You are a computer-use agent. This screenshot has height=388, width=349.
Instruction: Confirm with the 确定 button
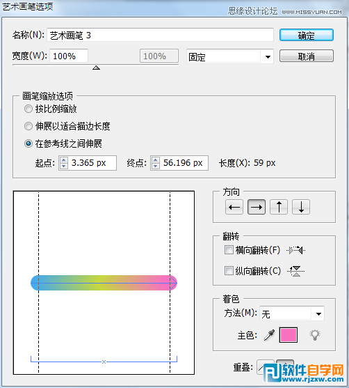tap(307, 36)
